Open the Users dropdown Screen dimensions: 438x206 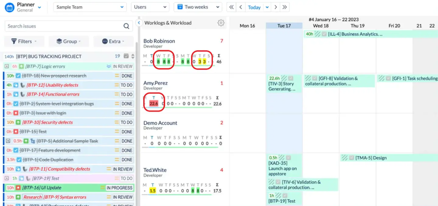point(150,7)
